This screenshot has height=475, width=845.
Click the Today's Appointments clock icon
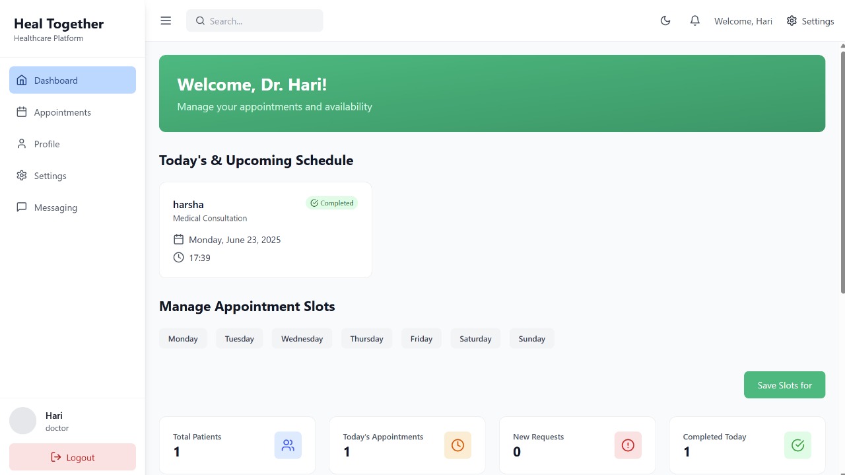pos(457,445)
